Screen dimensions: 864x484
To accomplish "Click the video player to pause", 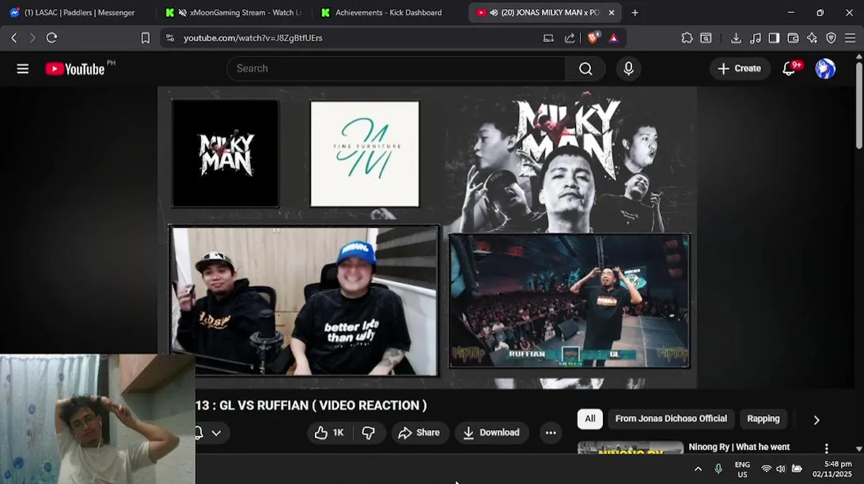I will point(427,237).
